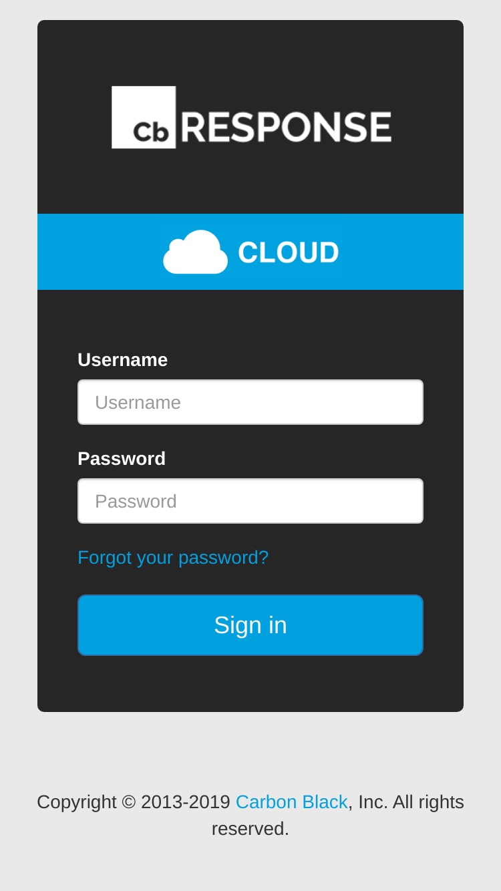Click the word password? in the forgot link

pos(223,558)
